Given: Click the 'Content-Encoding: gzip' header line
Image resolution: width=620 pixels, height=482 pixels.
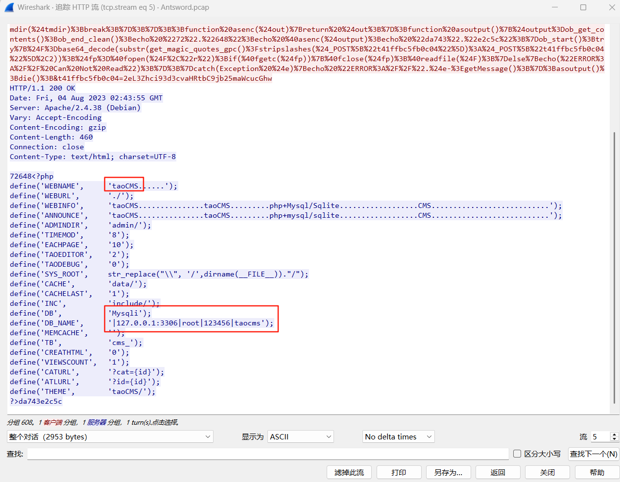Looking at the screenshot, I should point(58,127).
